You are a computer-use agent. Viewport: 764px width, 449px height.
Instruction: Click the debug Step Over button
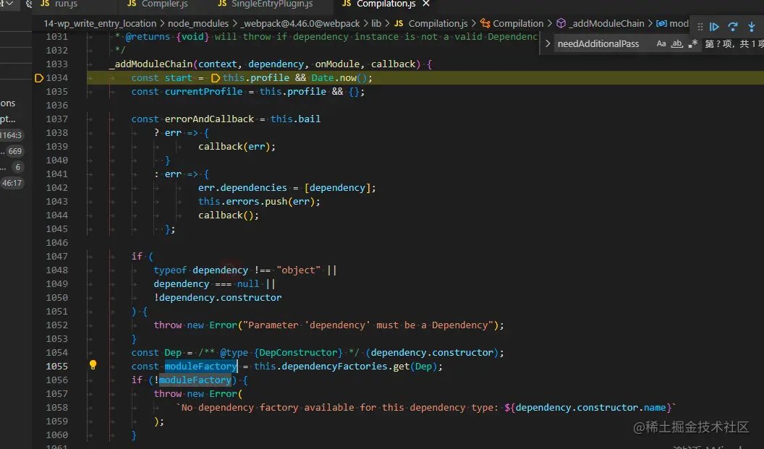coord(733,27)
